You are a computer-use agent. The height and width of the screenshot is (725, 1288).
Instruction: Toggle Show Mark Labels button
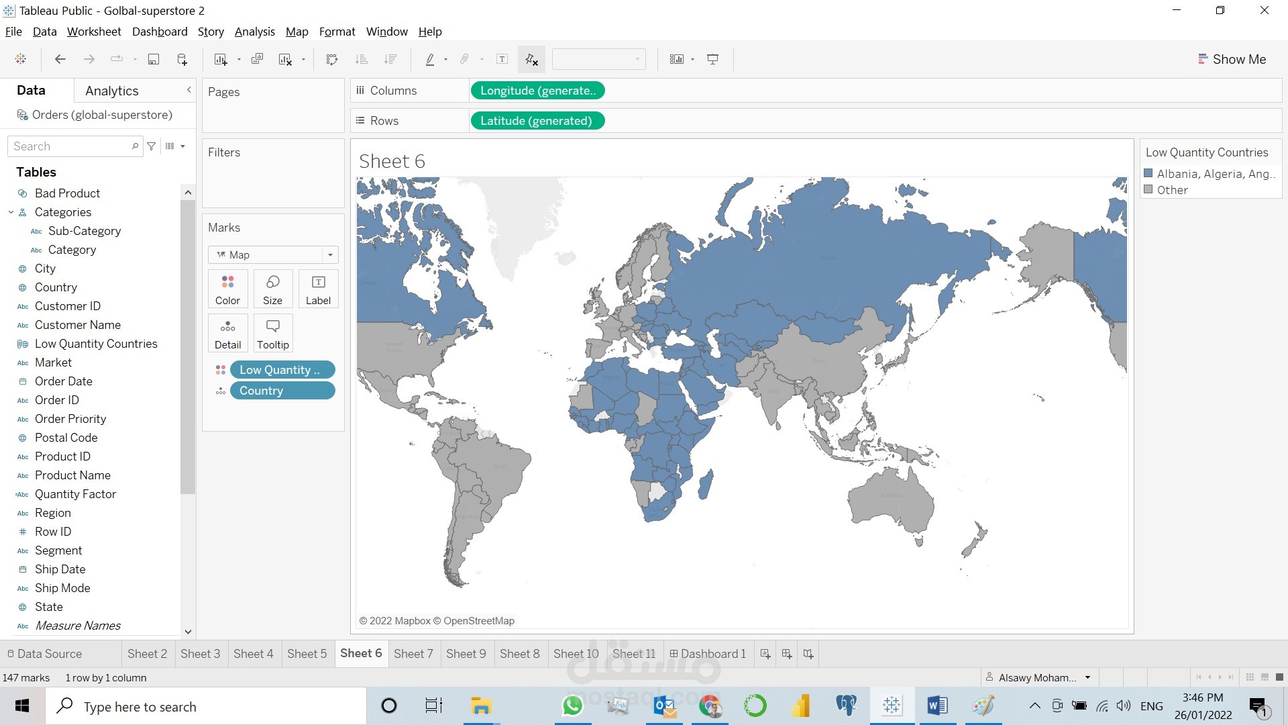coord(502,59)
